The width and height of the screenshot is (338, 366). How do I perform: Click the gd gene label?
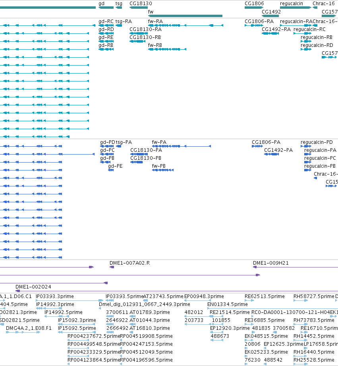click(101, 4)
